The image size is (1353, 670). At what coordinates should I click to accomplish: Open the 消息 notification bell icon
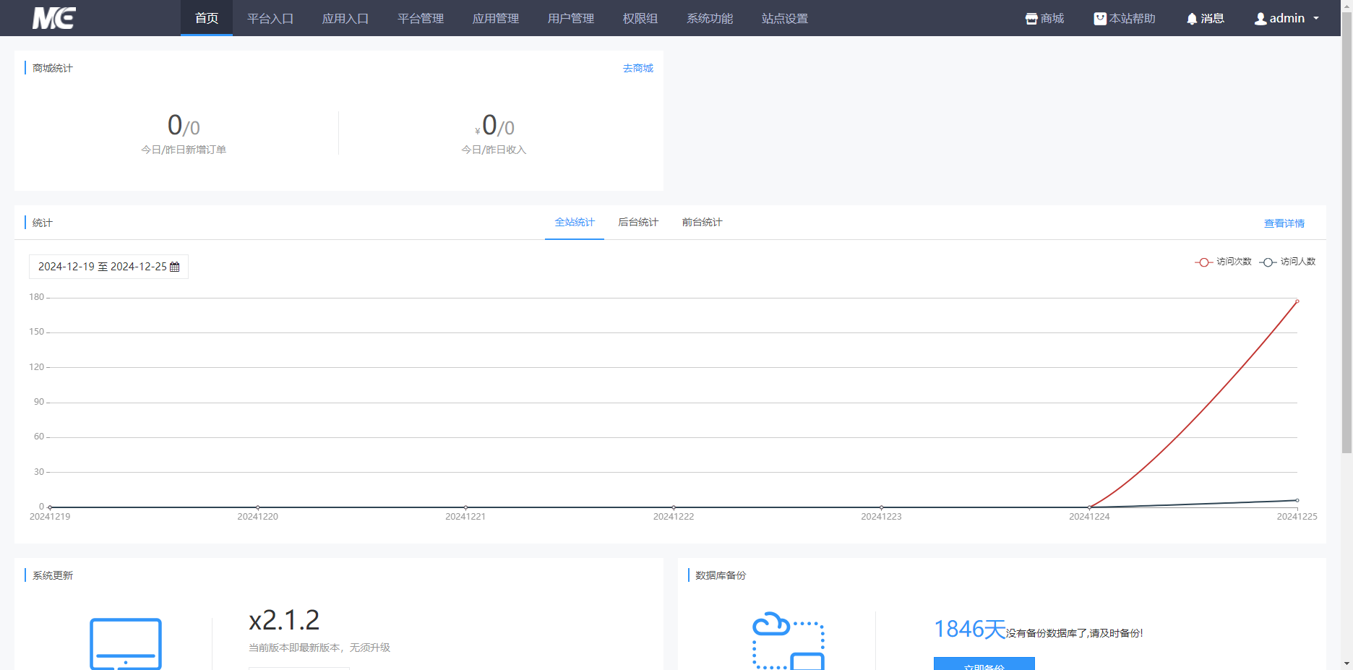[1193, 17]
